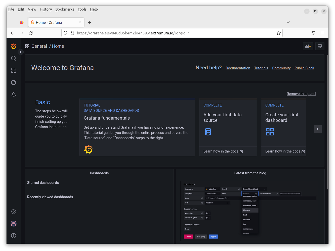Click Learn how in docs under dashboard card
This screenshot has width=335, height=251.
click(285, 151)
